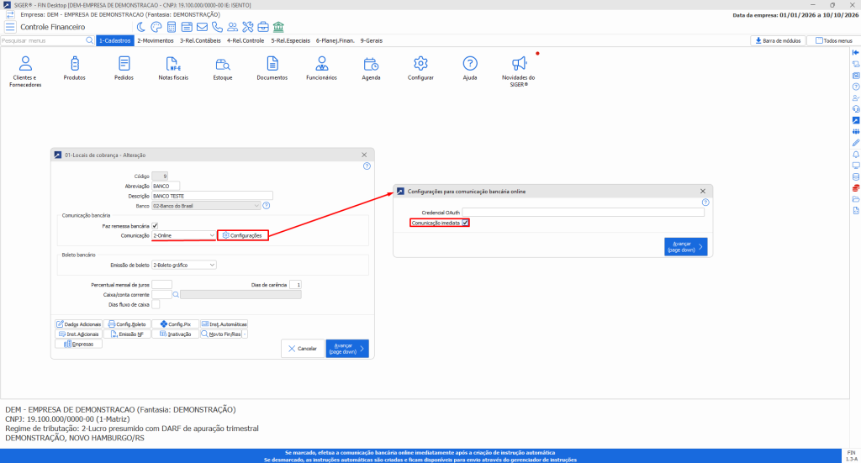Switch company using the swap arrows icon
The image size is (861, 463).
tap(10, 15)
